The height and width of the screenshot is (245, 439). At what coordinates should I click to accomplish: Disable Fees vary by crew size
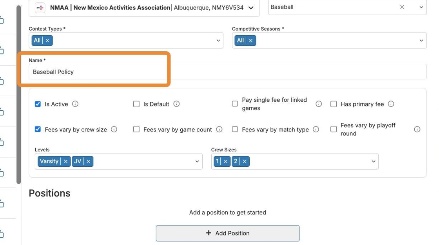tap(38, 130)
